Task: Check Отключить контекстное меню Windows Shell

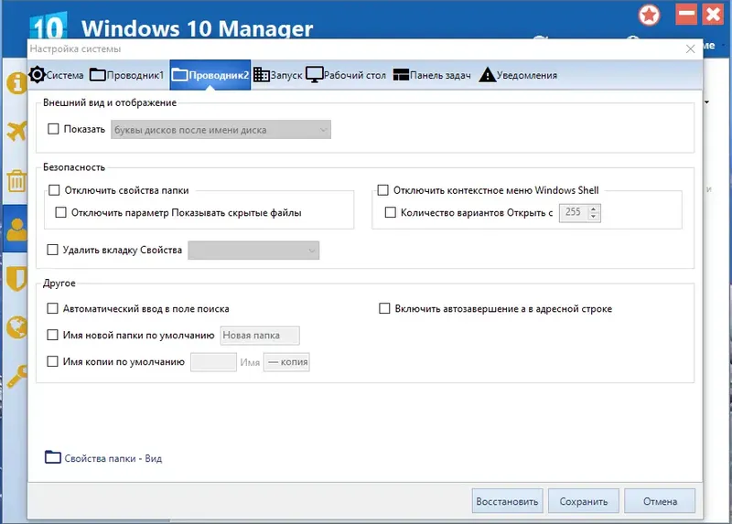Action: point(382,190)
